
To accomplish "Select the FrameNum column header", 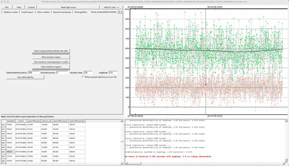I will pos(11,121).
